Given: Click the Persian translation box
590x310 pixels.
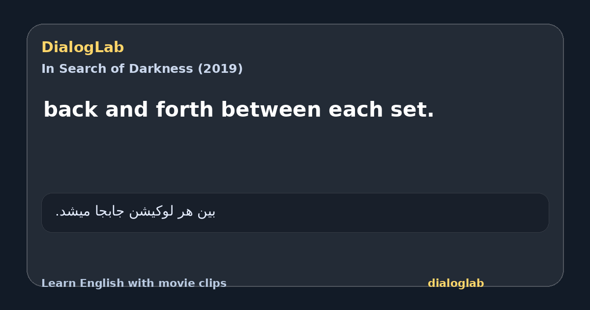Looking at the screenshot, I should (x=295, y=213).
